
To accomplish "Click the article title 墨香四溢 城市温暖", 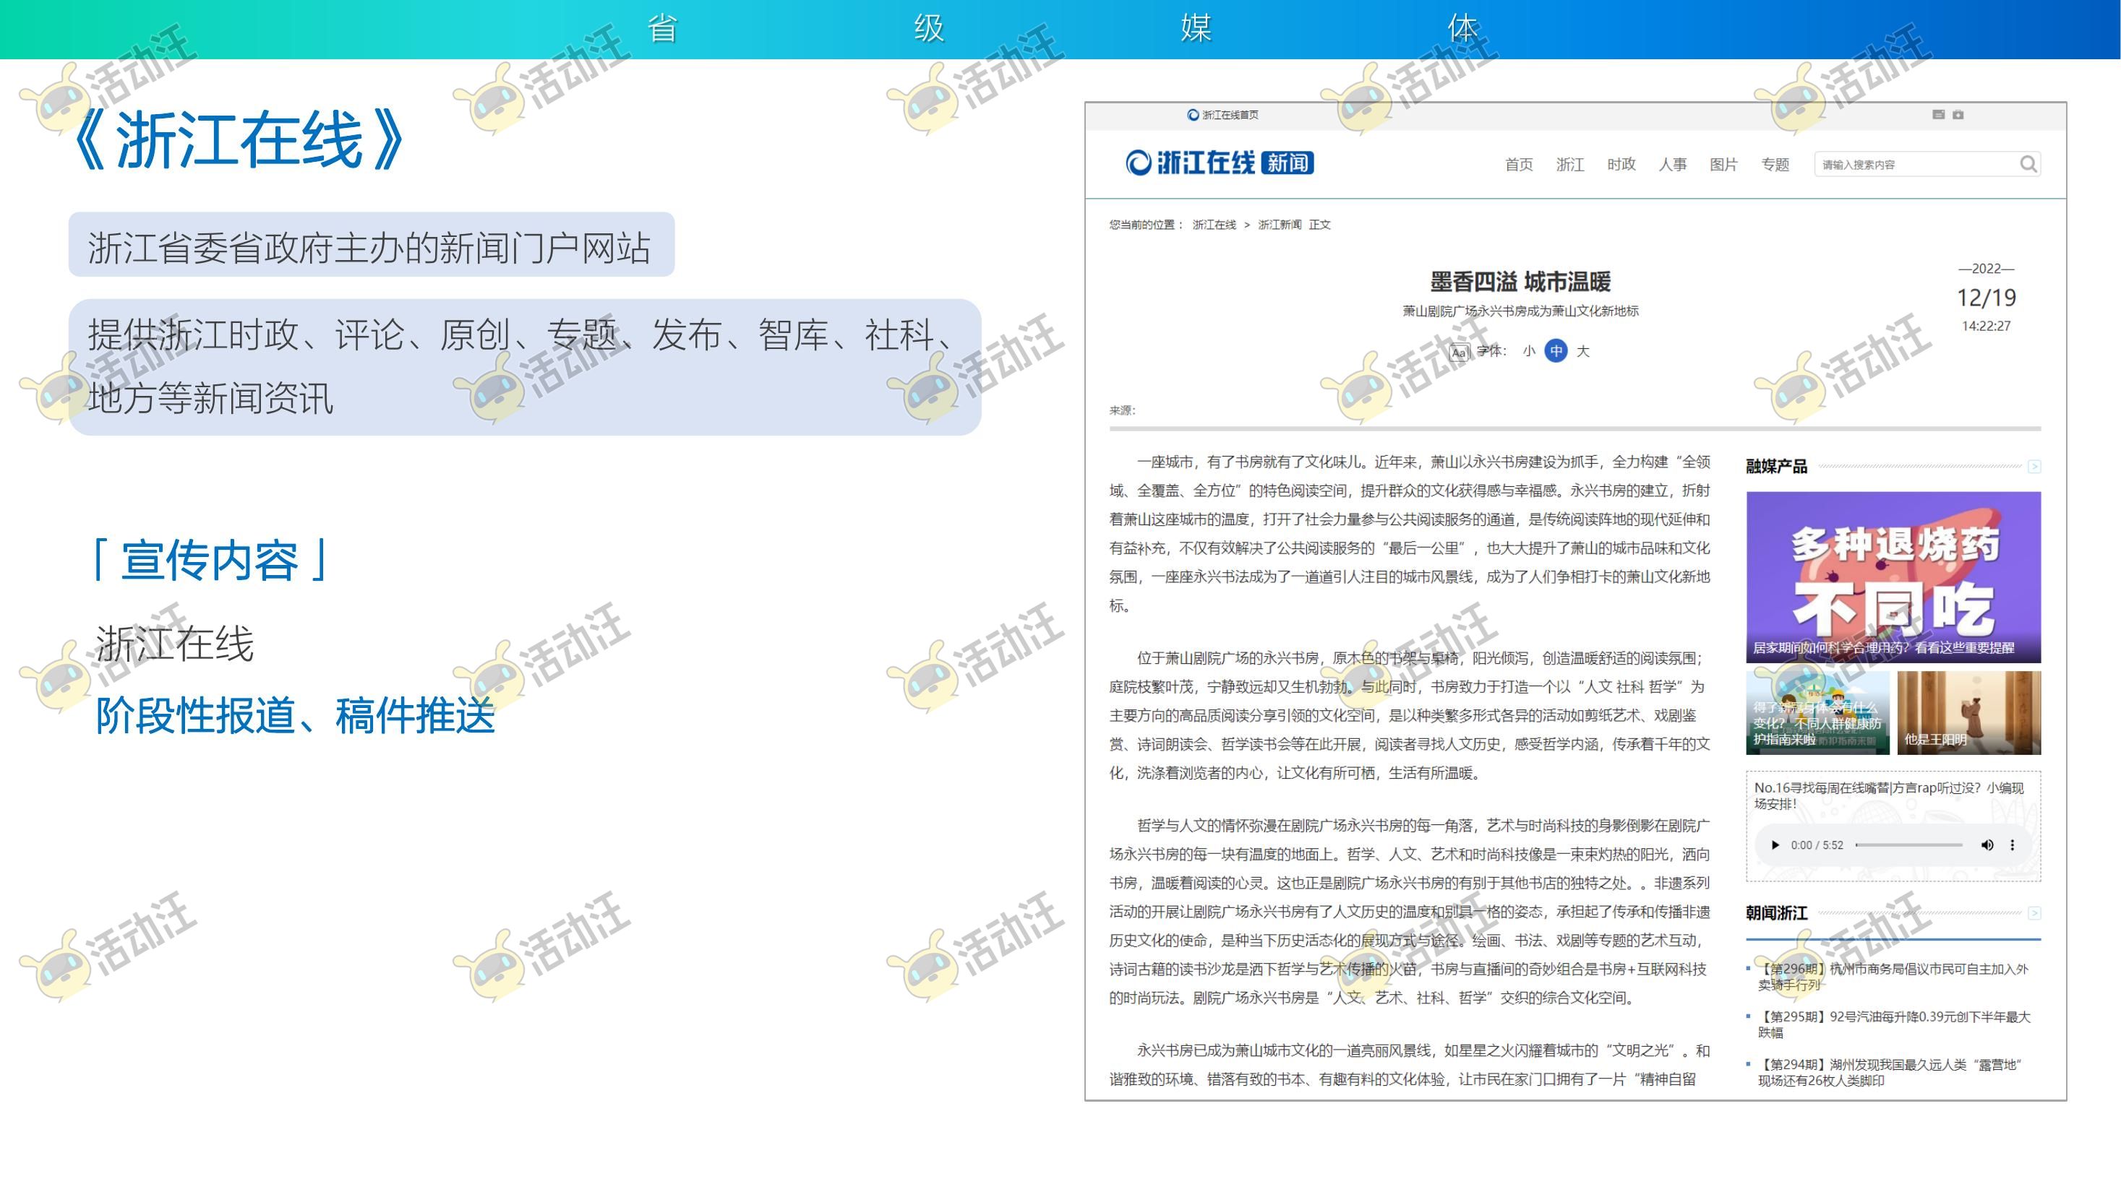I will pyautogui.click(x=1520, y=282).
